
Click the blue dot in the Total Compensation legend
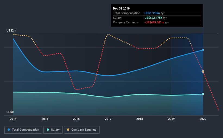[9, 130]
